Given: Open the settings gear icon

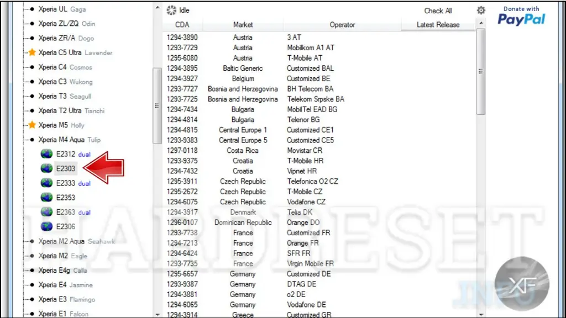Looking at the screenshot, I should pos(481,10).
